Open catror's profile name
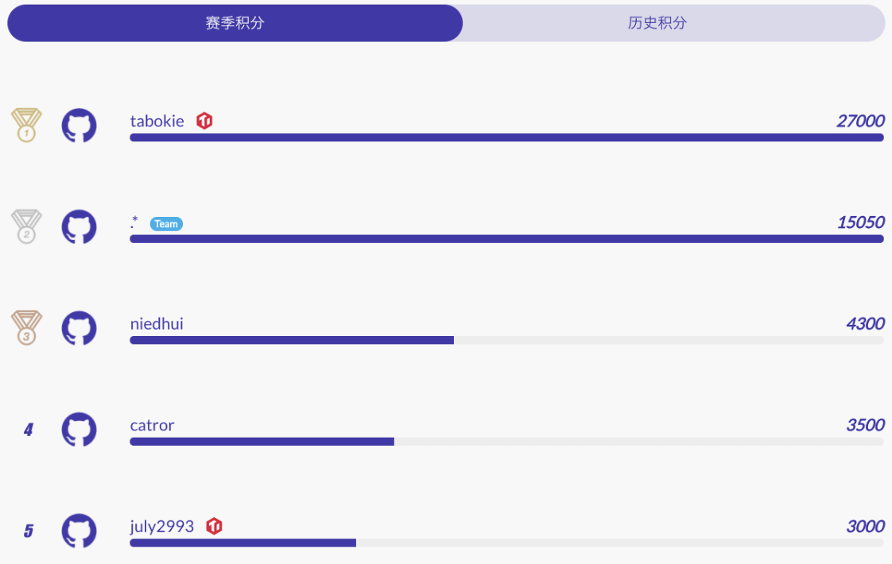 click(x=152, y=425)
